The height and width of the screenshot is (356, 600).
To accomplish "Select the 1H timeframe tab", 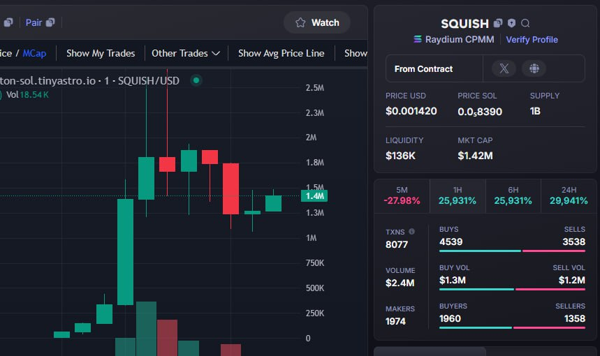I will pos(458,195).
